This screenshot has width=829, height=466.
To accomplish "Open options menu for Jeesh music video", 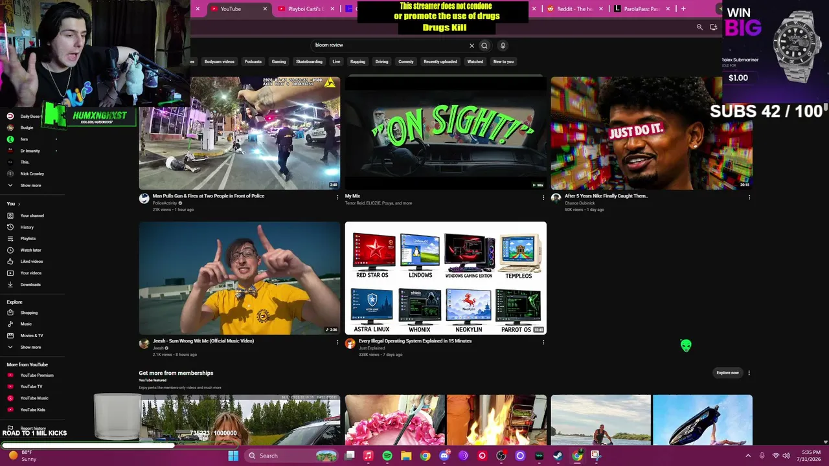I will [337, 342].
